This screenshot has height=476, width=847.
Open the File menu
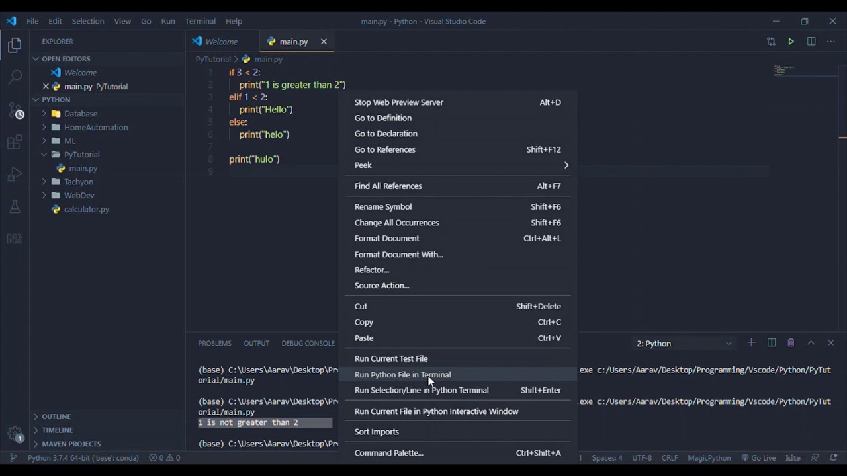(x=32, y=21)
